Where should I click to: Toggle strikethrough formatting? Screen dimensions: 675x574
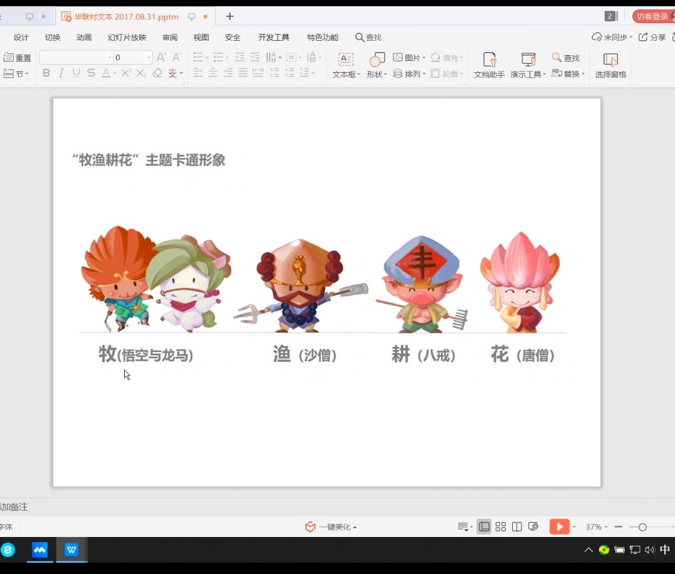[x=91, y=73]
